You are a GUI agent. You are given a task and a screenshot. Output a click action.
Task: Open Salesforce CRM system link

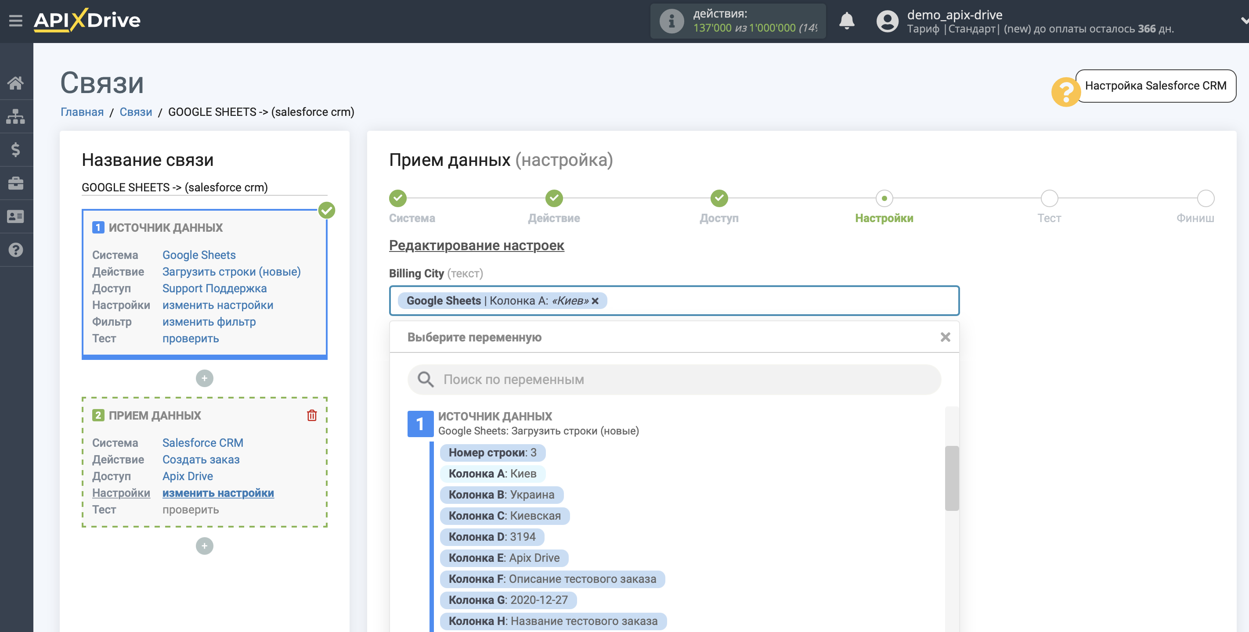click(202, 442)
